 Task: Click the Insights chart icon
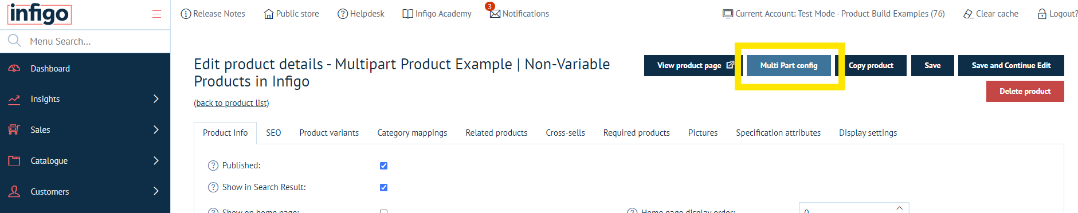pos(14,99)
